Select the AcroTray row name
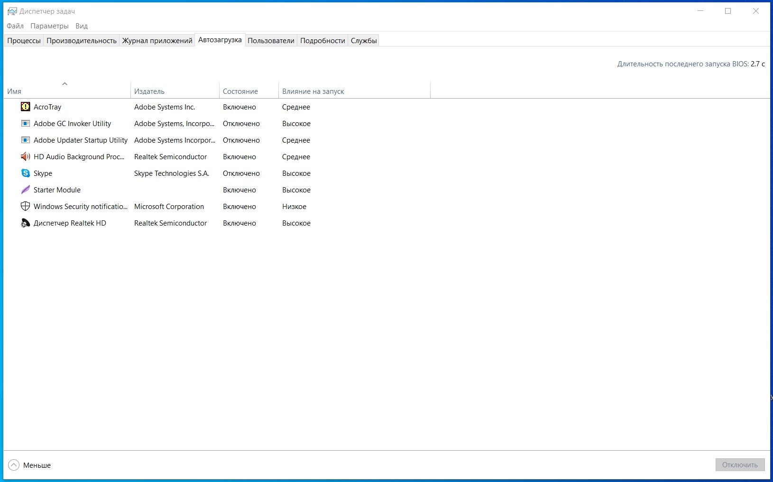 [x=47, y=107]
